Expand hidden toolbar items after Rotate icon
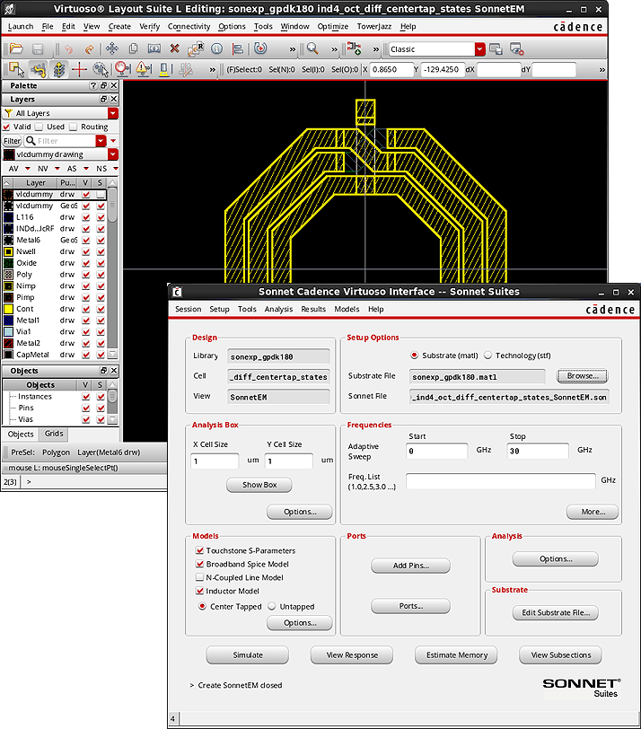This screenshot has width=641, height=729. (x=293, y=48)
